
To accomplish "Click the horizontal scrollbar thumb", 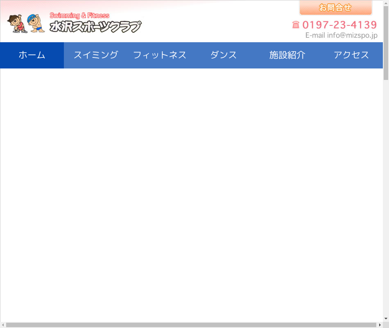I will click(x=191, y=325).
